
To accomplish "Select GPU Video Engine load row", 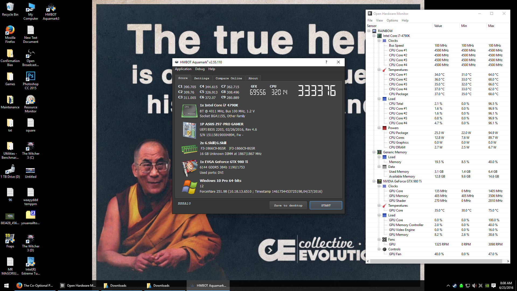I will tap(438, 230).
